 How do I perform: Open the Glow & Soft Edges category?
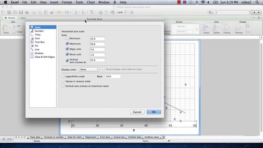point(45,57)
